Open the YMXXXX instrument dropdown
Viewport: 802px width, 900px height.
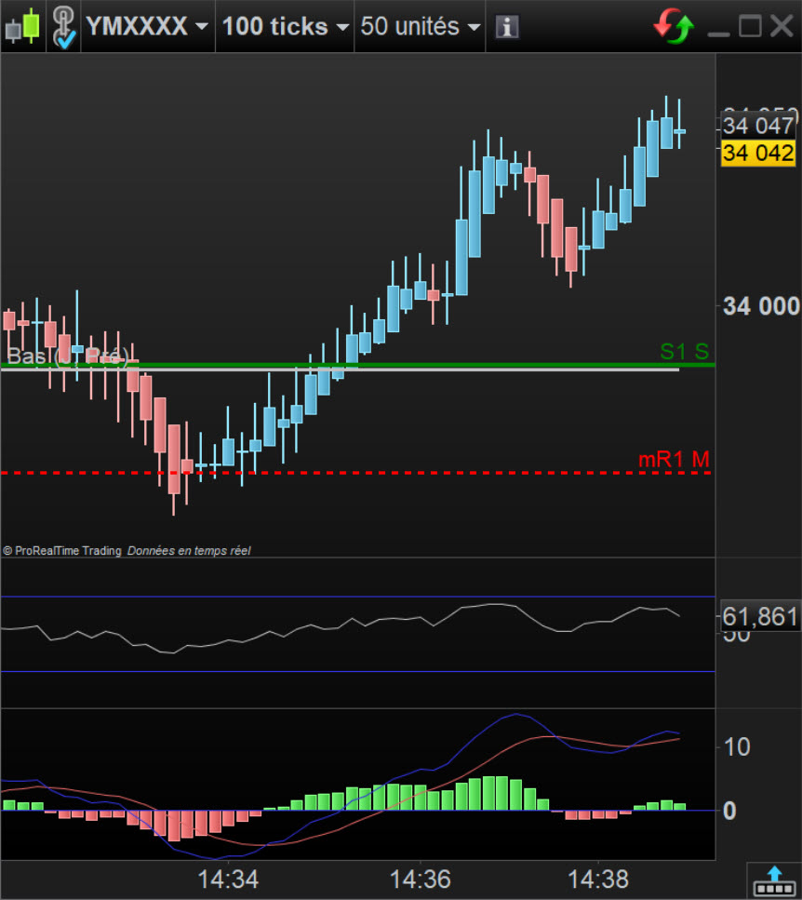pyautogui.click(x=147, y=26)
